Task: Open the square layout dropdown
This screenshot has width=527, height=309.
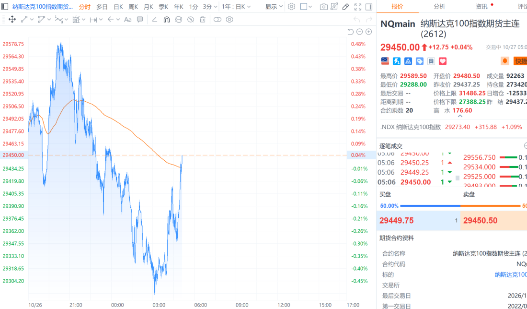Action: point(306,7)
